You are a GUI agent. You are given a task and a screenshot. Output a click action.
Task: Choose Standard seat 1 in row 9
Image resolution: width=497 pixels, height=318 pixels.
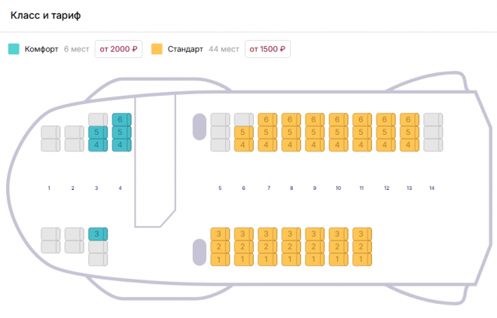click(315, 259)
